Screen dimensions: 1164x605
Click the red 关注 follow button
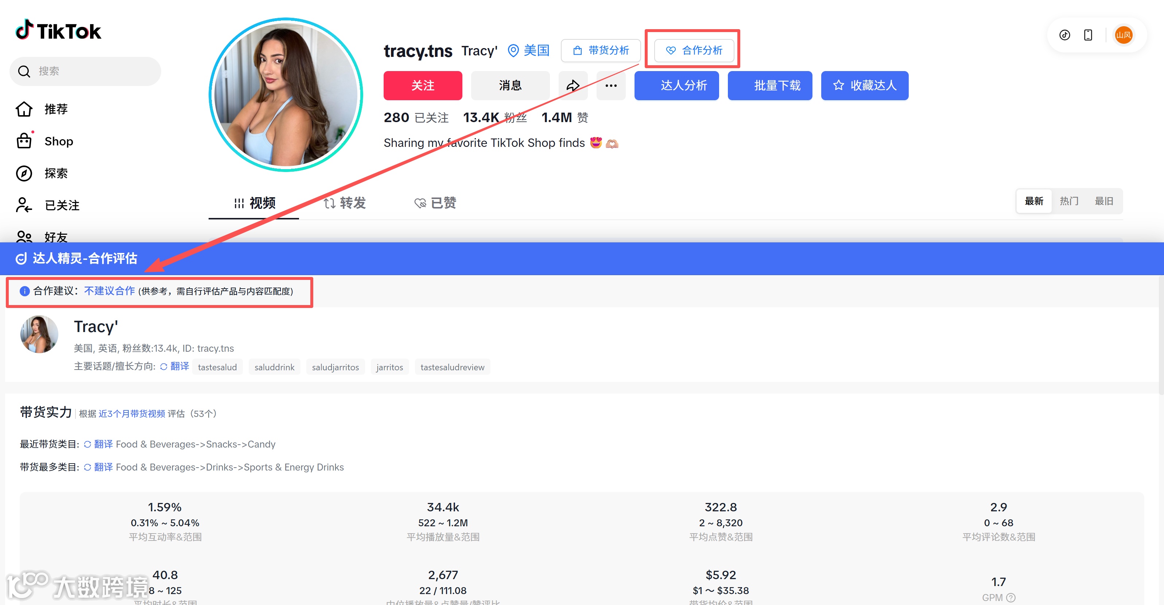(x=423, y=85)
